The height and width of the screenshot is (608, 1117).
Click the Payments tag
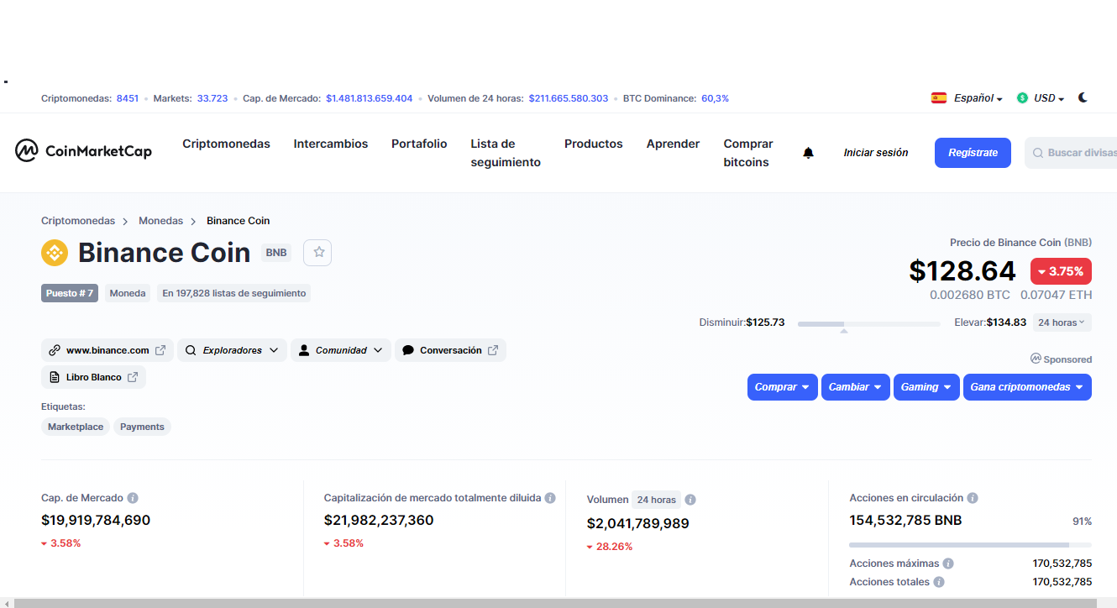[142, 427]
